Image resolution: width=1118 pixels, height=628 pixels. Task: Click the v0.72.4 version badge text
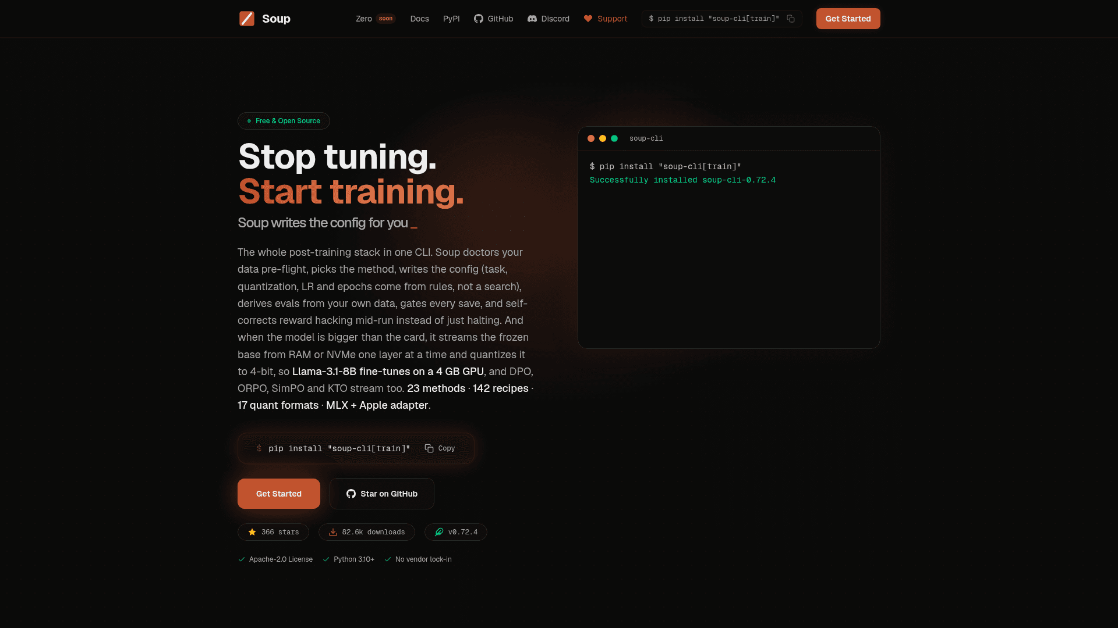tap(463, 532)
